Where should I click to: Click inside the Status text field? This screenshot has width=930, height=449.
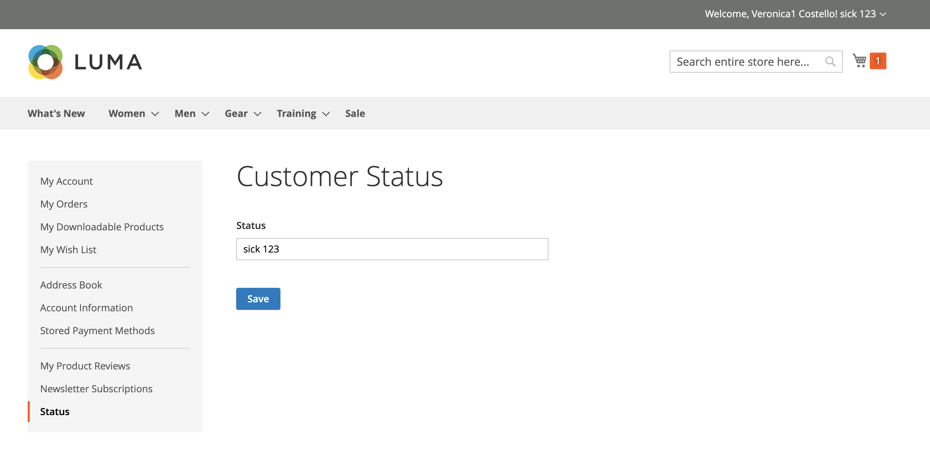coord(392,249)
